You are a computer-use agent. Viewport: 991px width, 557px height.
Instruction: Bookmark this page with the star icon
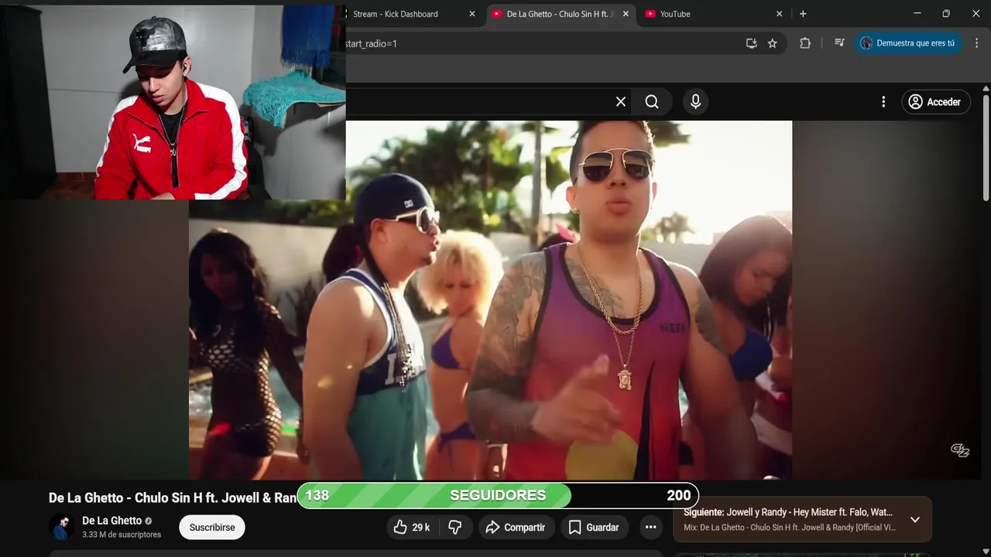[772, 43]
